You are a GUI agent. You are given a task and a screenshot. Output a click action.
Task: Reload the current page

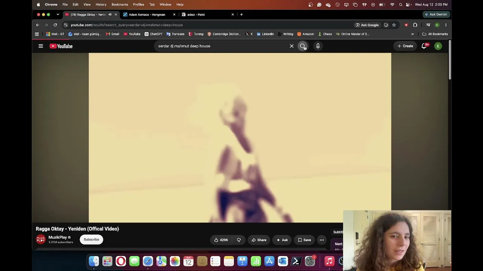(x=55, y=25)
